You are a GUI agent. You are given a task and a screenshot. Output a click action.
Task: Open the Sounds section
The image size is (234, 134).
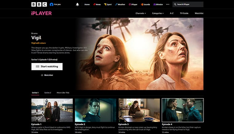[x=145, y=5]
